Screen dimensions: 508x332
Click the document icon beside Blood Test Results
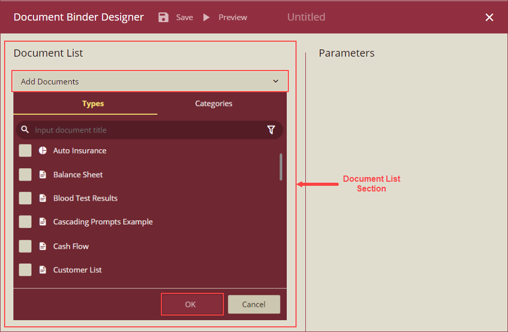[x=43, y=198]
